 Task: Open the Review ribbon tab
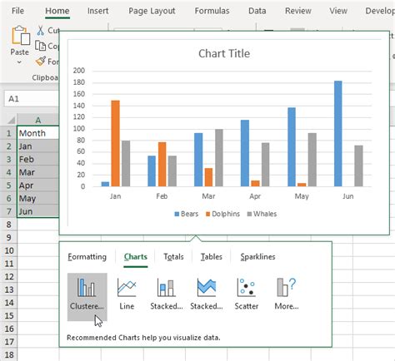[298, 11]
